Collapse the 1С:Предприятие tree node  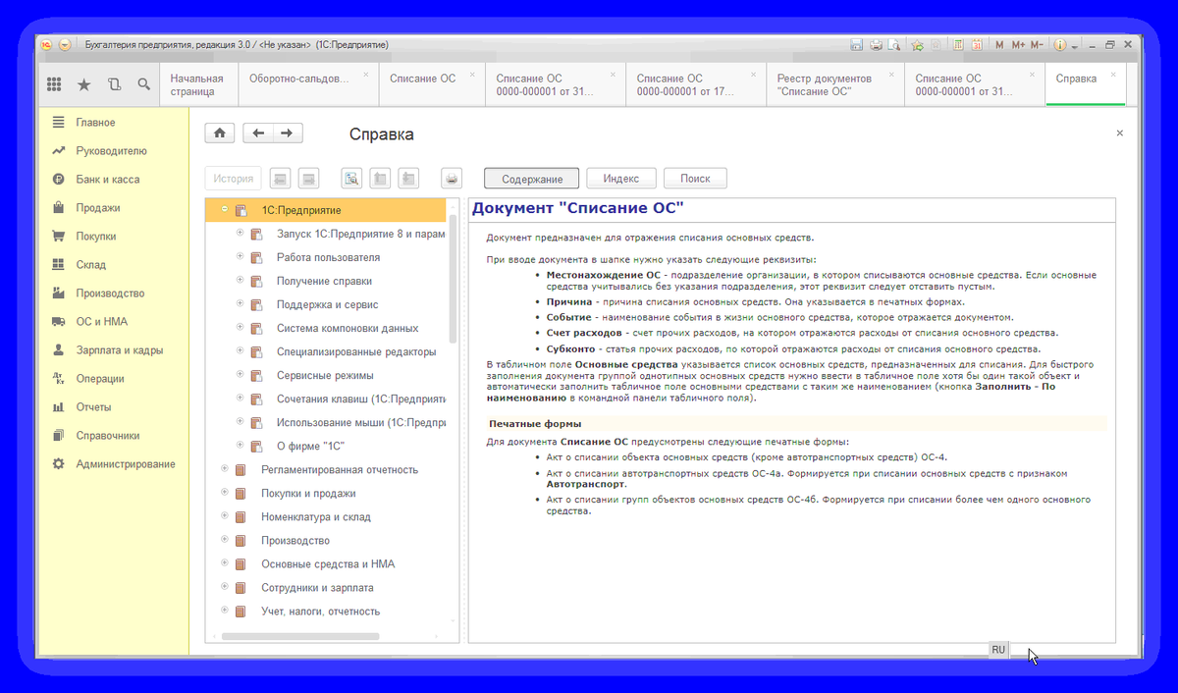pyautogui.click(x=225, y=209)
